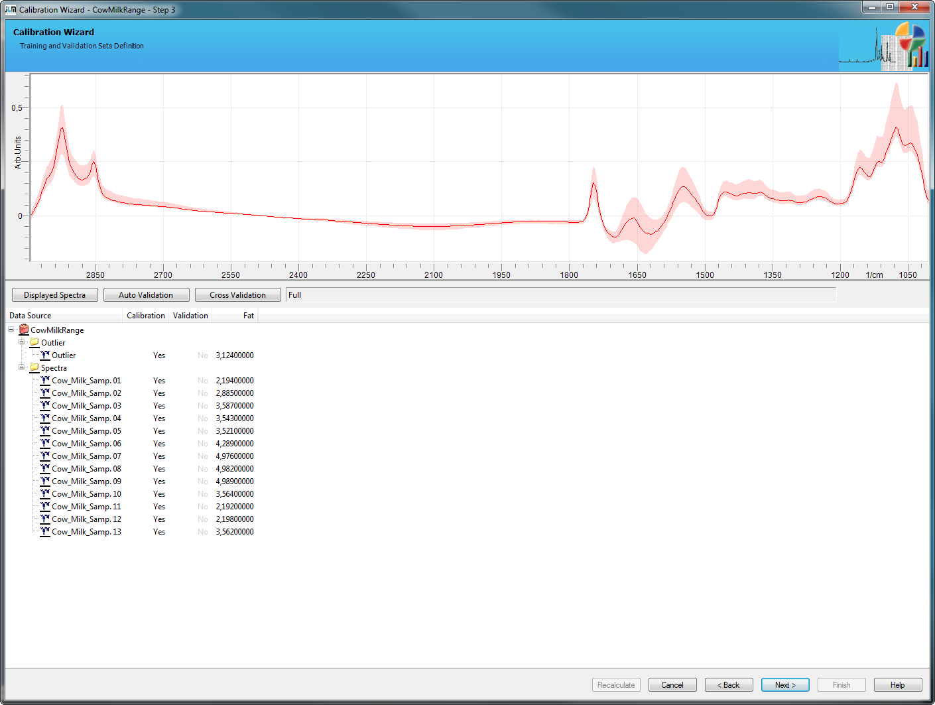935x705 pixels.
Task: Click the spectrum peak near 1650 wavenumber
Action: coord(634,218)
